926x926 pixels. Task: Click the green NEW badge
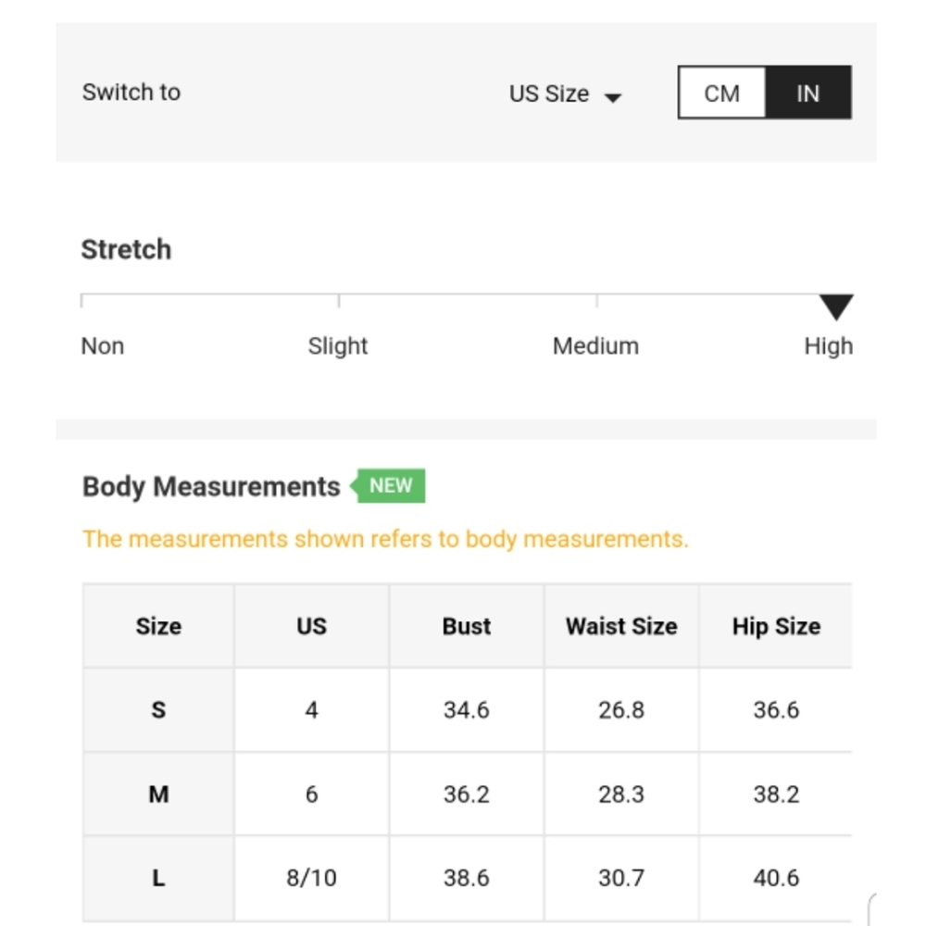[388, 486]
